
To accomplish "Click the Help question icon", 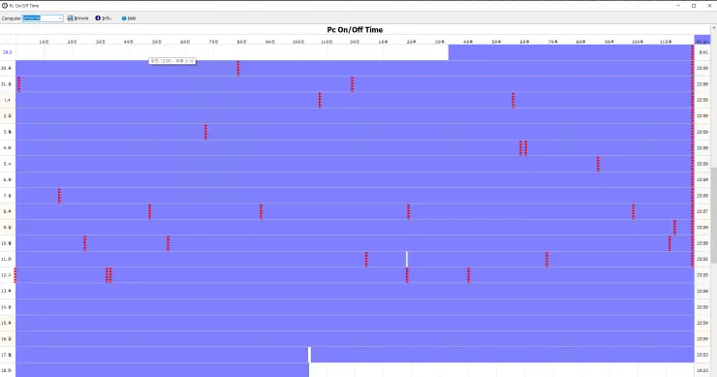I will pyautogui.click(x=124, y=18).
